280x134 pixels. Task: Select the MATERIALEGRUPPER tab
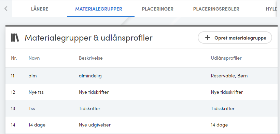pyautogui.click(x=99, y=9)
